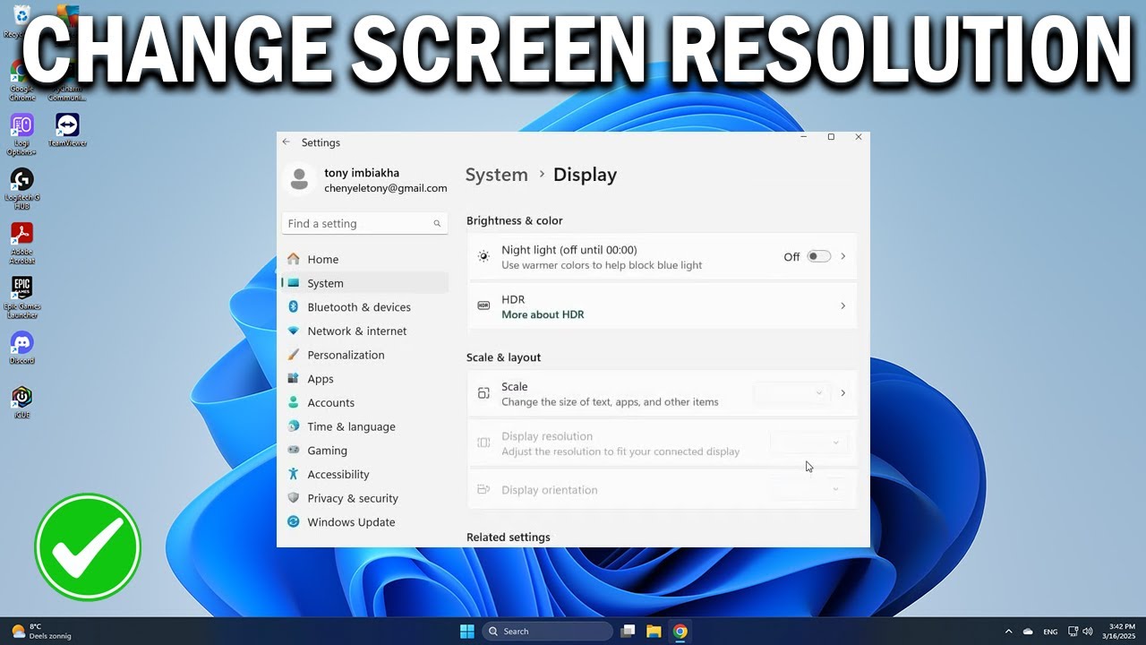1146x645 pixels.
Task: Click the Scale & layout heading
Action: pos(503,357)
